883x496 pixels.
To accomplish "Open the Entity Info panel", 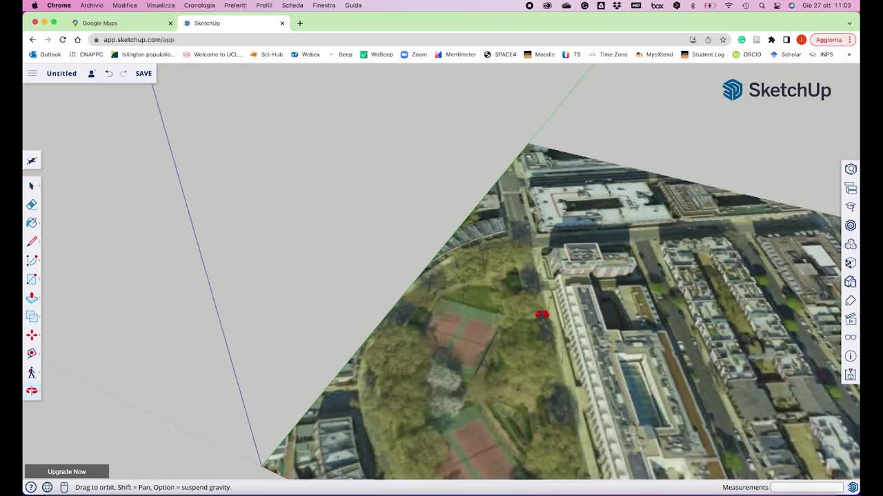I will [x=851, y=169].
